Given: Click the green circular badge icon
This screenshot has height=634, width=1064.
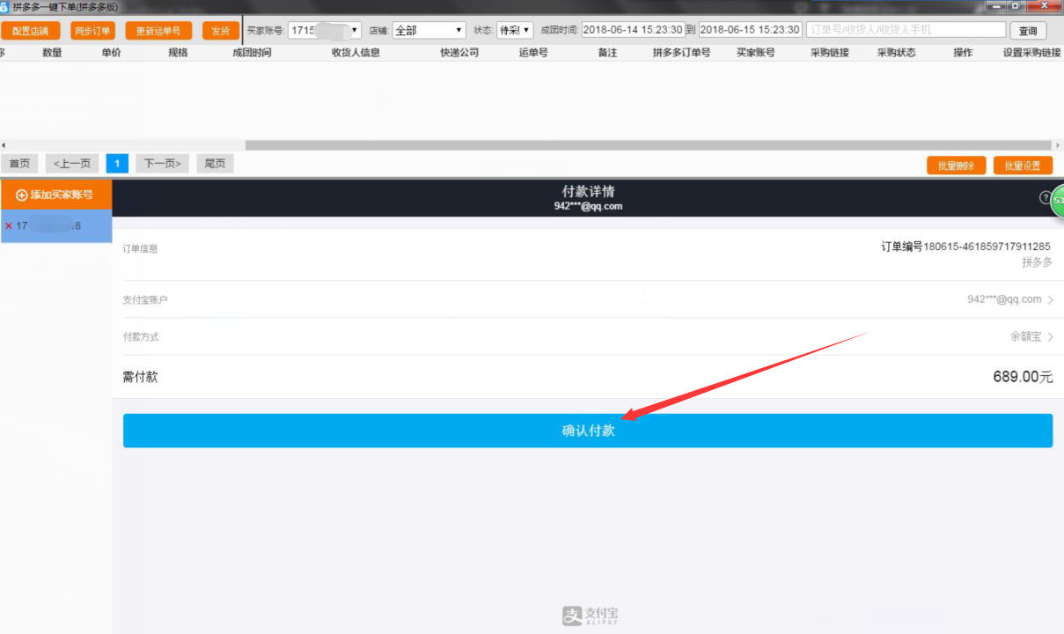Looking at the screenshot, I should tap(1057, 201).
